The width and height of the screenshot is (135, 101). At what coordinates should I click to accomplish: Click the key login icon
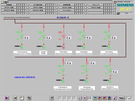15,98
